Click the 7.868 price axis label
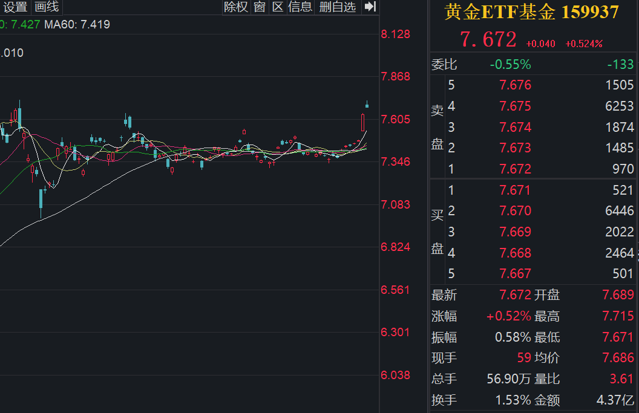Screen dimensions: 639x413 (395, 76)
